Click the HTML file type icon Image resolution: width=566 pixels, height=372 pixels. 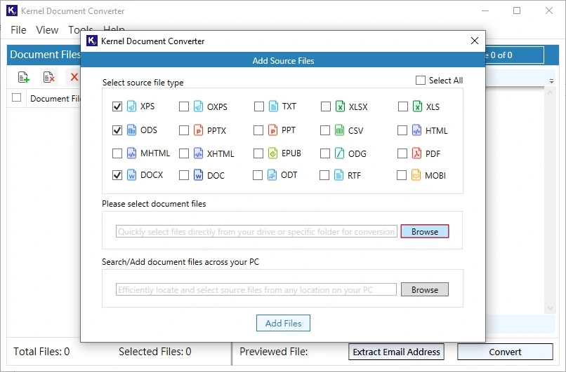pyautogui.click(x=416, y=130)
